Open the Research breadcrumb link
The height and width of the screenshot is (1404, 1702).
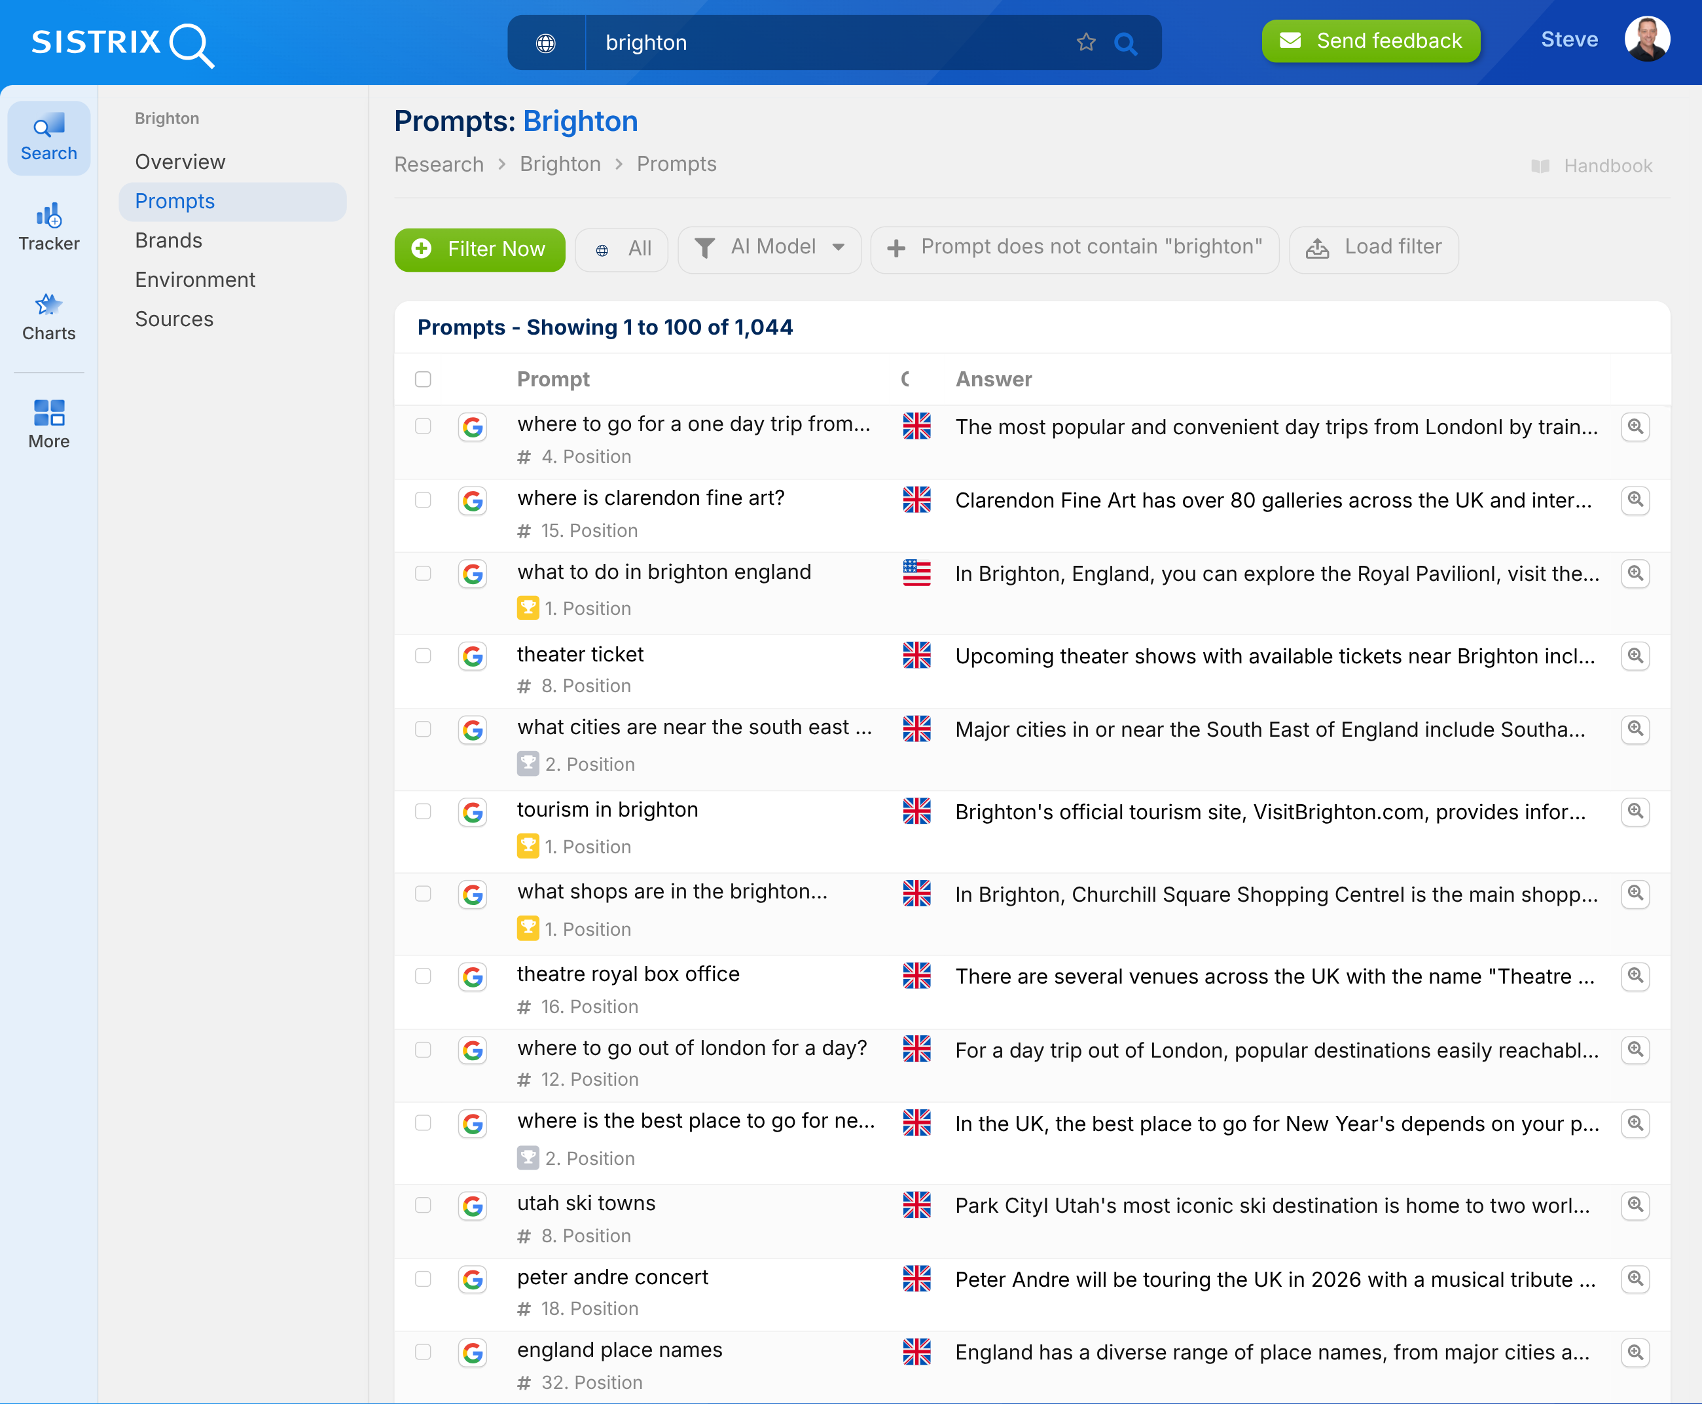(x=438, y=163)
